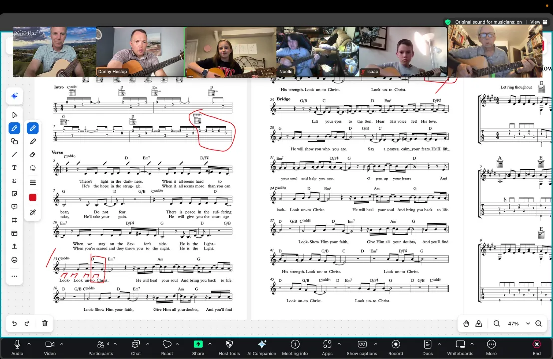Screen dimensions: 553x359
Task: Open the 47% zoom level dropdown
Action: pyautogui.click(x=528, y=324)
